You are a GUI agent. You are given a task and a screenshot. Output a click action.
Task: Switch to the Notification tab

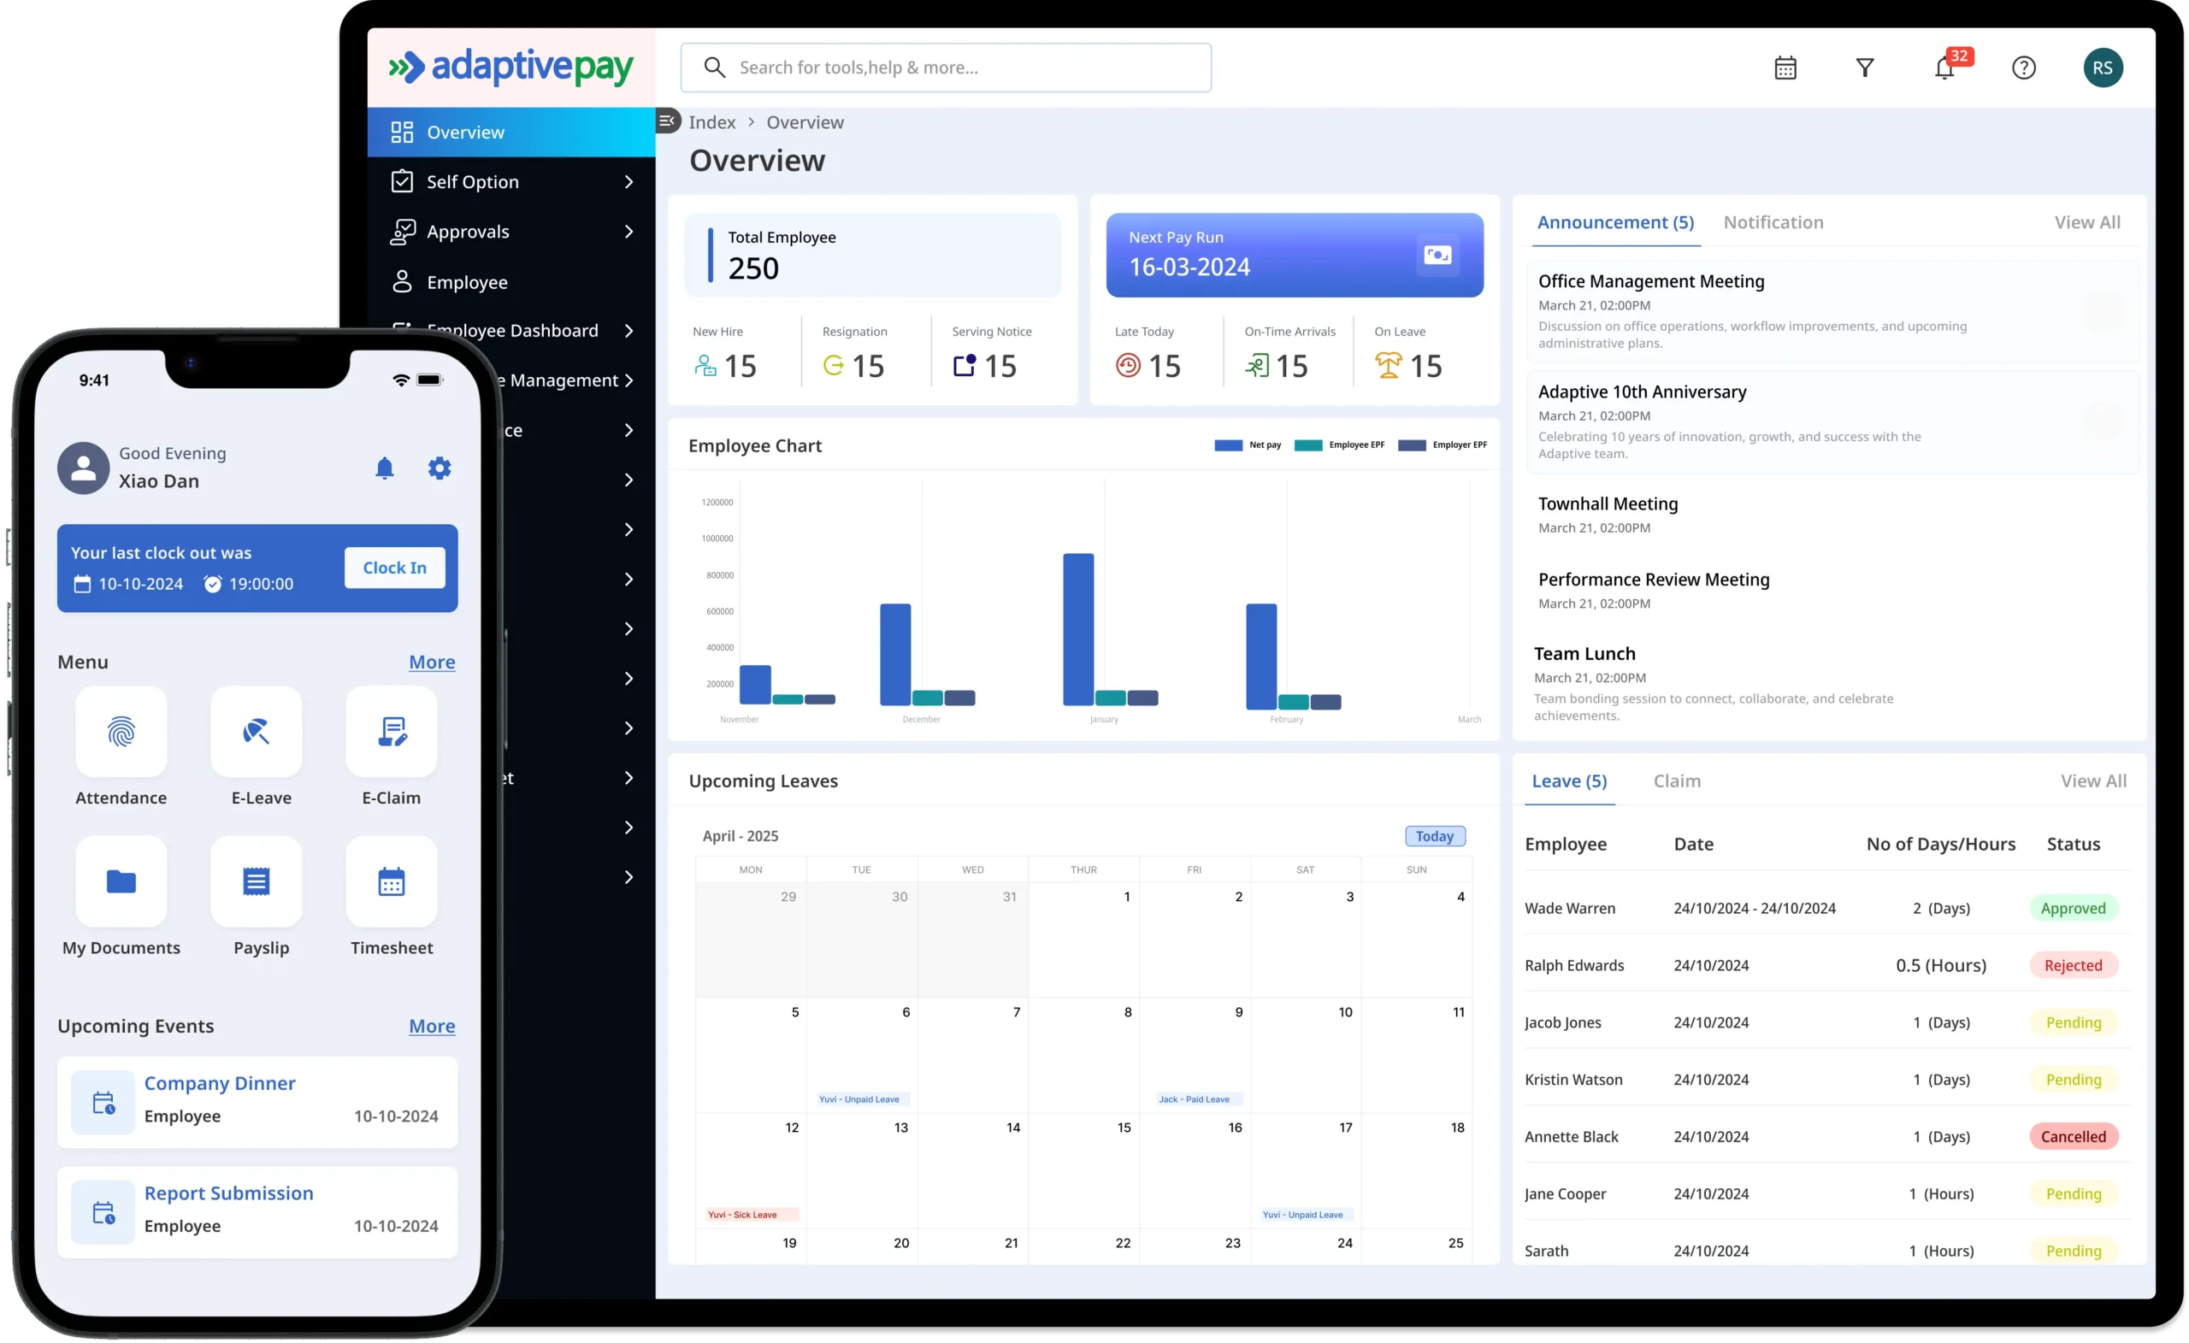tap(1773, 222)
